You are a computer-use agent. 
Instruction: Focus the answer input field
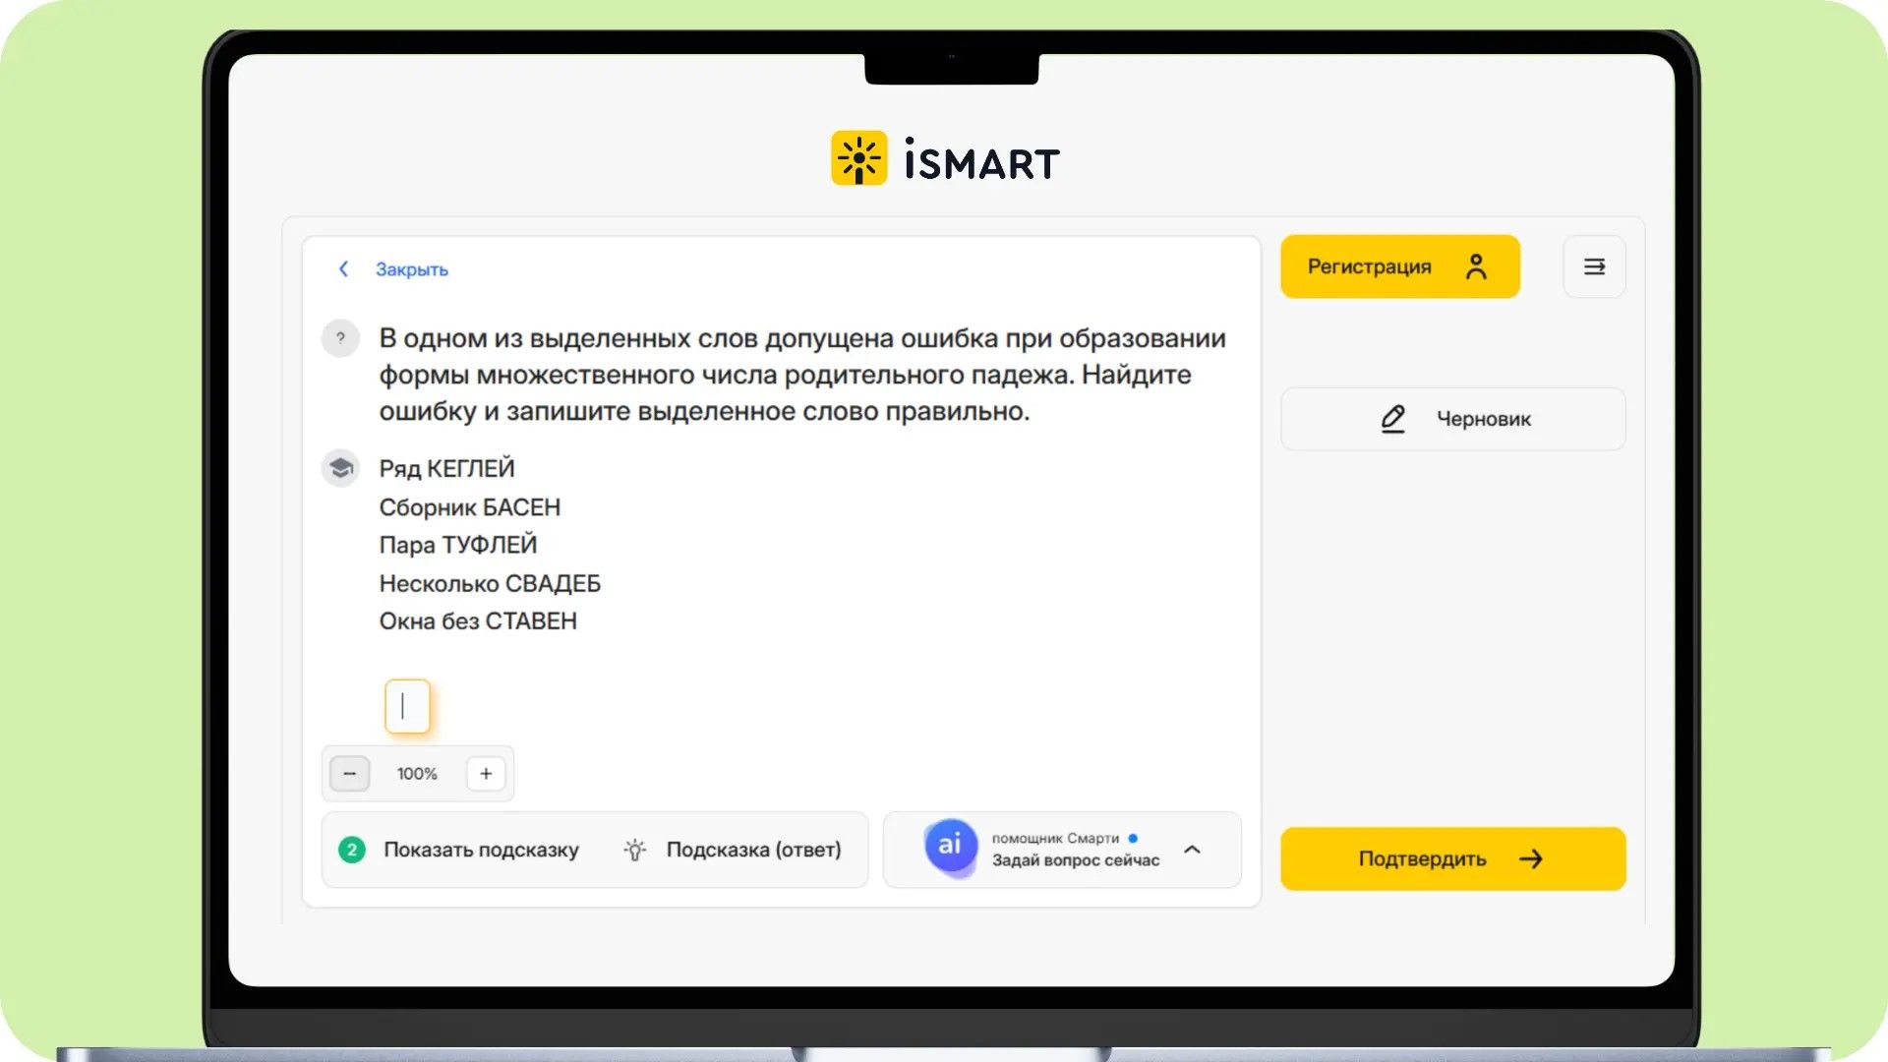(407, 706)
